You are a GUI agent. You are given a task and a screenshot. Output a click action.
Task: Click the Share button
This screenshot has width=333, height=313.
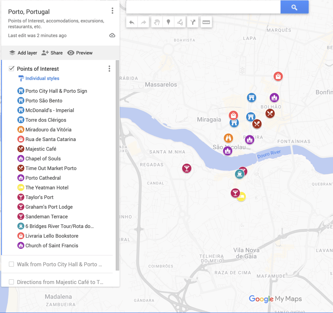click(52, 53)
